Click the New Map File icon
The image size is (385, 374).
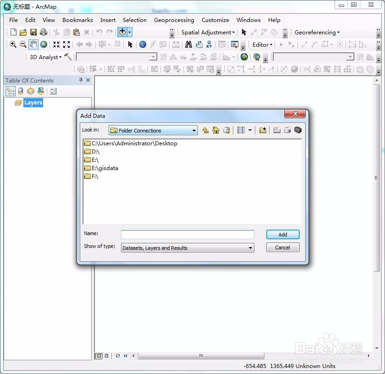13,32
